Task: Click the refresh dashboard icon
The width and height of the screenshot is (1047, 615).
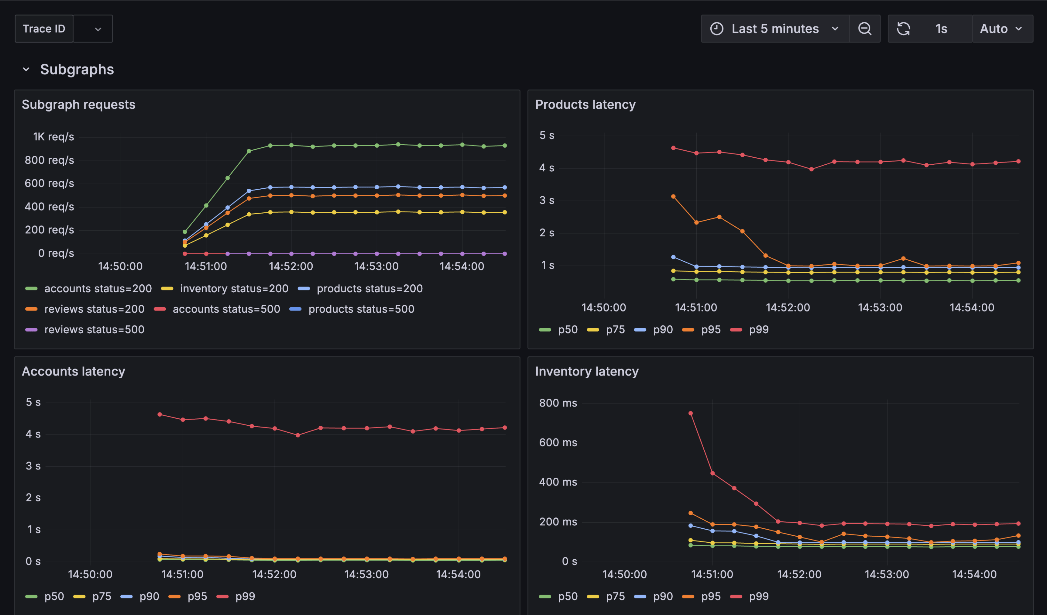Action: [905, 28]
